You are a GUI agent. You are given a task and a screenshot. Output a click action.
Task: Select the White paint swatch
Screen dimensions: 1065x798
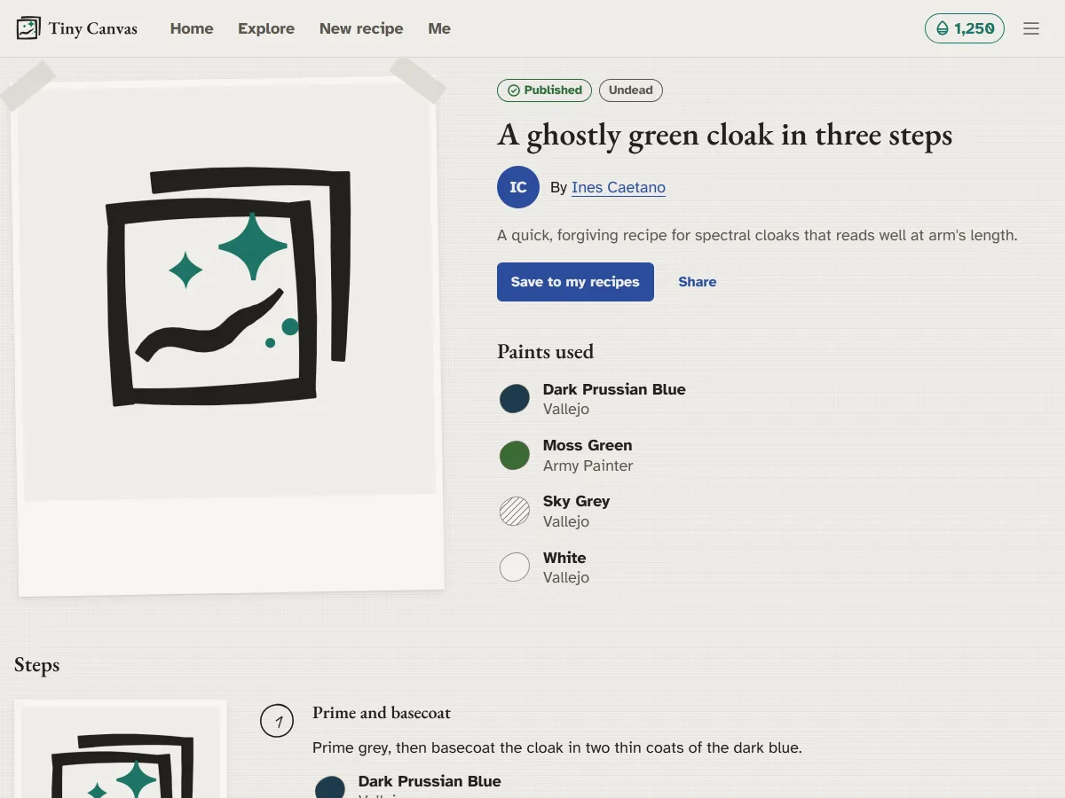point(515,567)
